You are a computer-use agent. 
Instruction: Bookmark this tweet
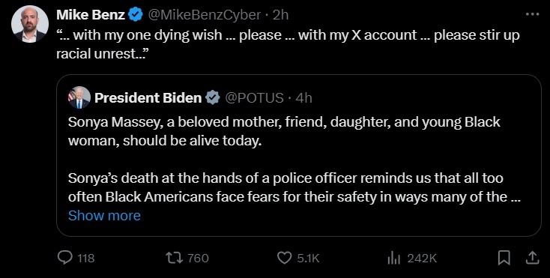(x=504, y=259)
